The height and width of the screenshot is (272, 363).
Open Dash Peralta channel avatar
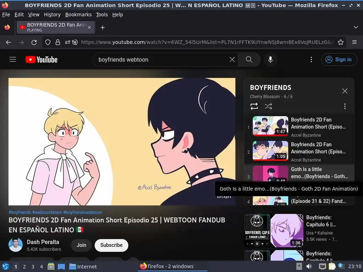[x=16, y=245]
